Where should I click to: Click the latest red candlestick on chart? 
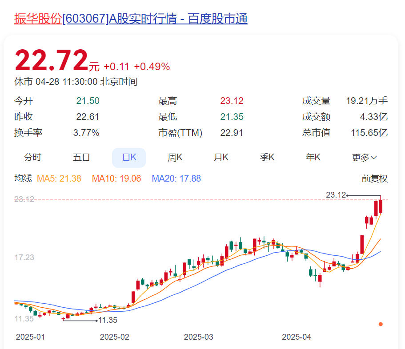381,206
